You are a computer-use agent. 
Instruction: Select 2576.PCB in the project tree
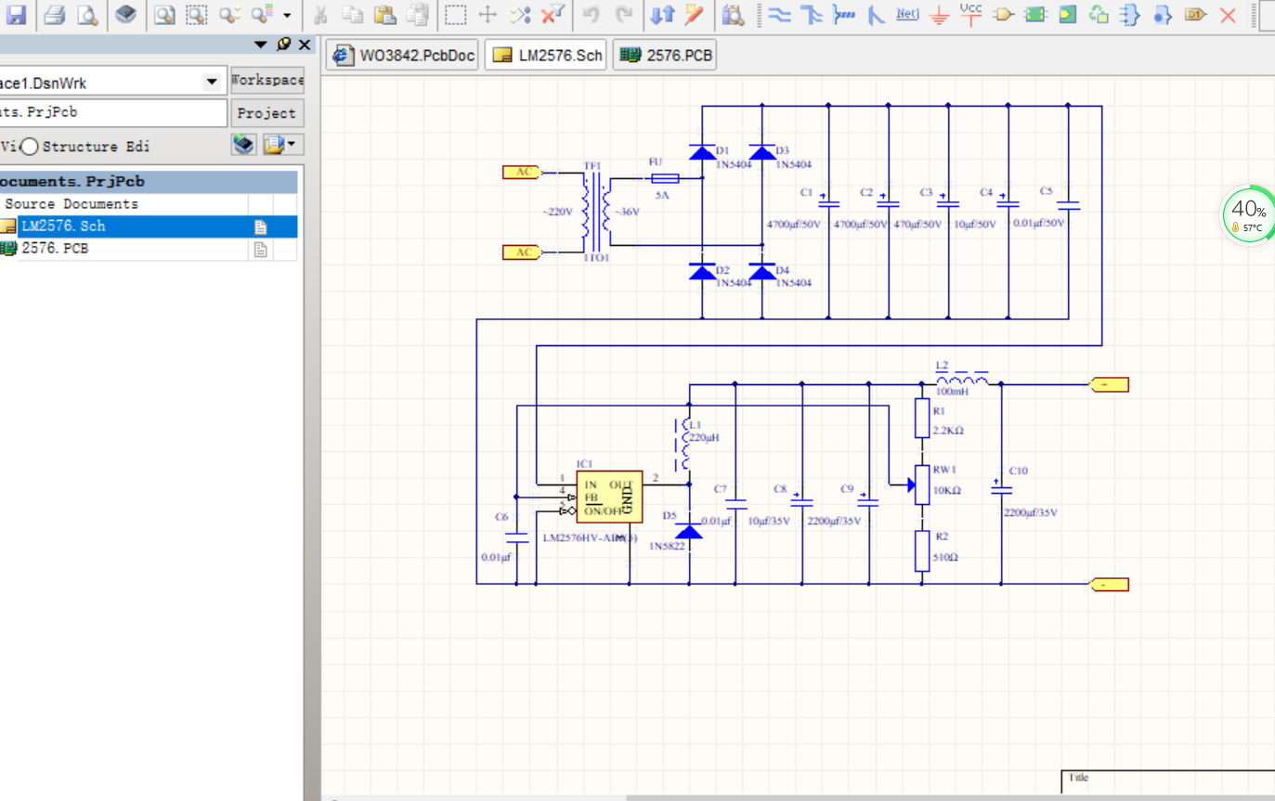click(55, 249)
